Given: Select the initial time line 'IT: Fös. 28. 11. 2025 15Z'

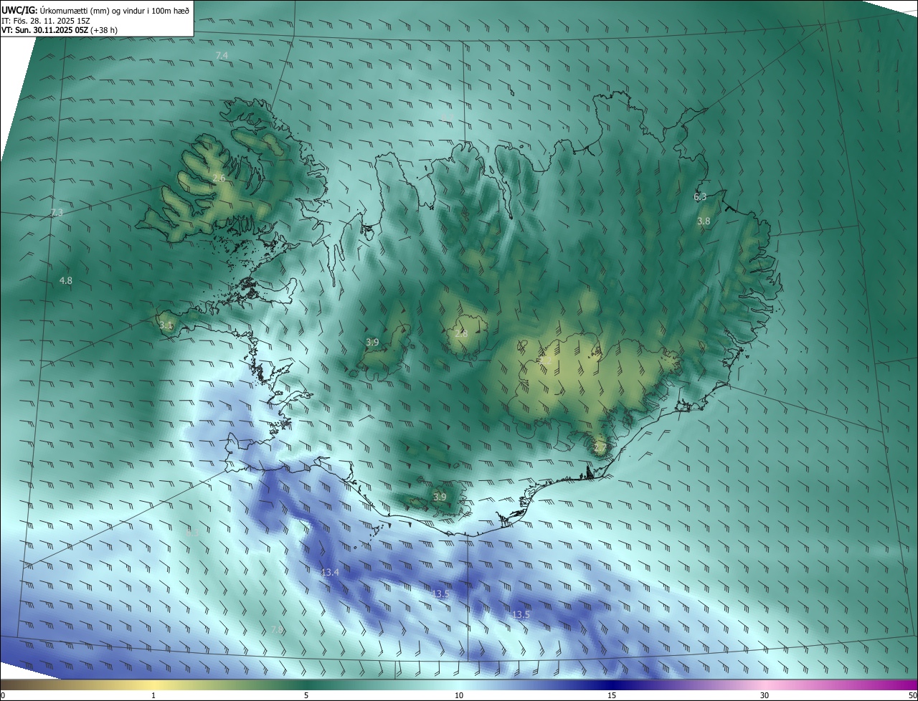Looking at the screenshot, I should (45, 21).
